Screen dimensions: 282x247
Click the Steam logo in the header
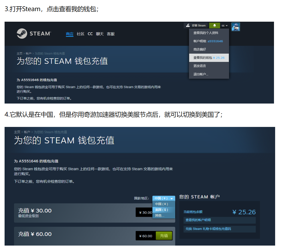pyautogui.click(x=34, y=34)
